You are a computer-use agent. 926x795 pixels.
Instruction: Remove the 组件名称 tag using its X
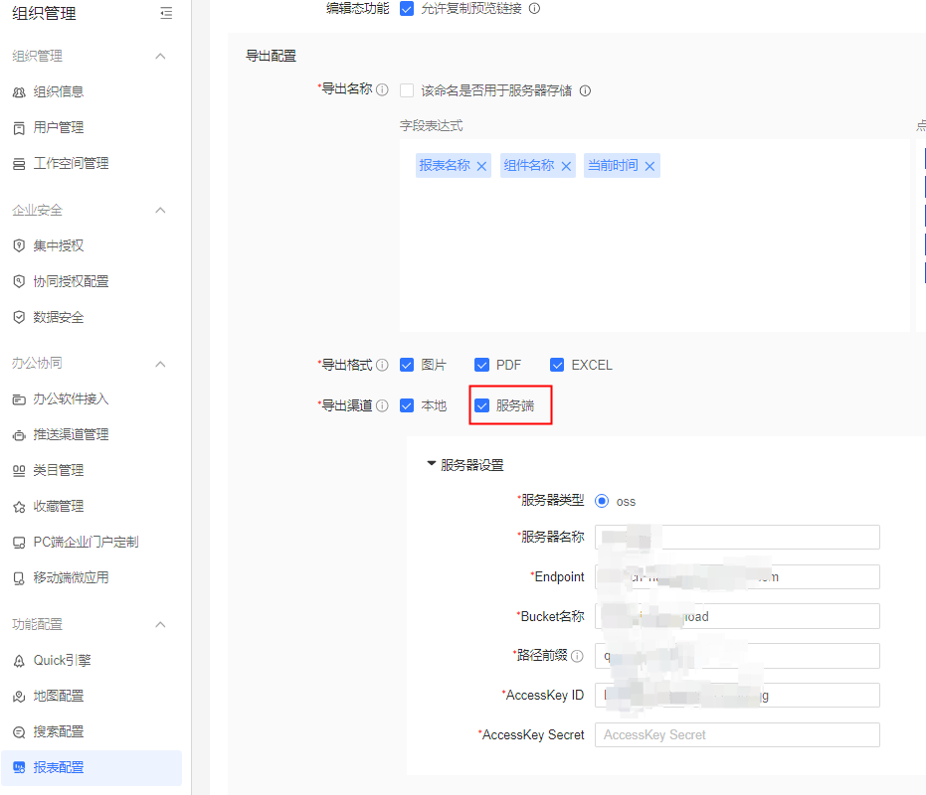(x=567, y=166)
